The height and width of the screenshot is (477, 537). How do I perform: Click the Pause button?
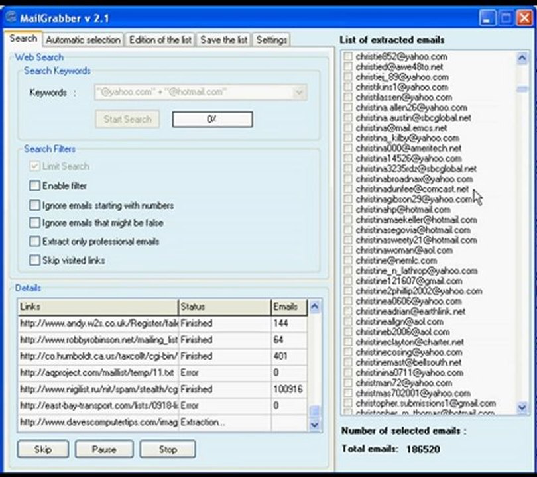104,449
